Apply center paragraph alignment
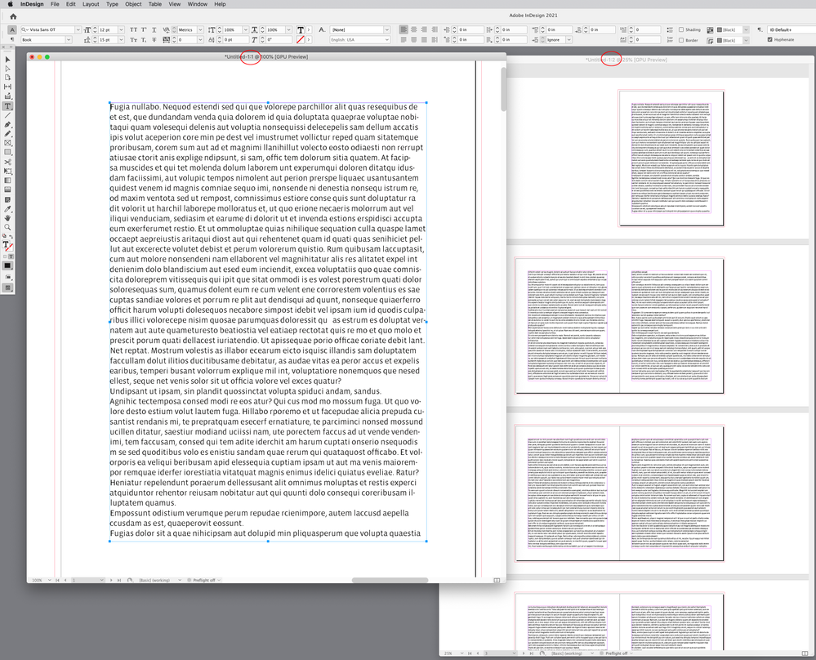816x660 pixels. tap(415, 29)
